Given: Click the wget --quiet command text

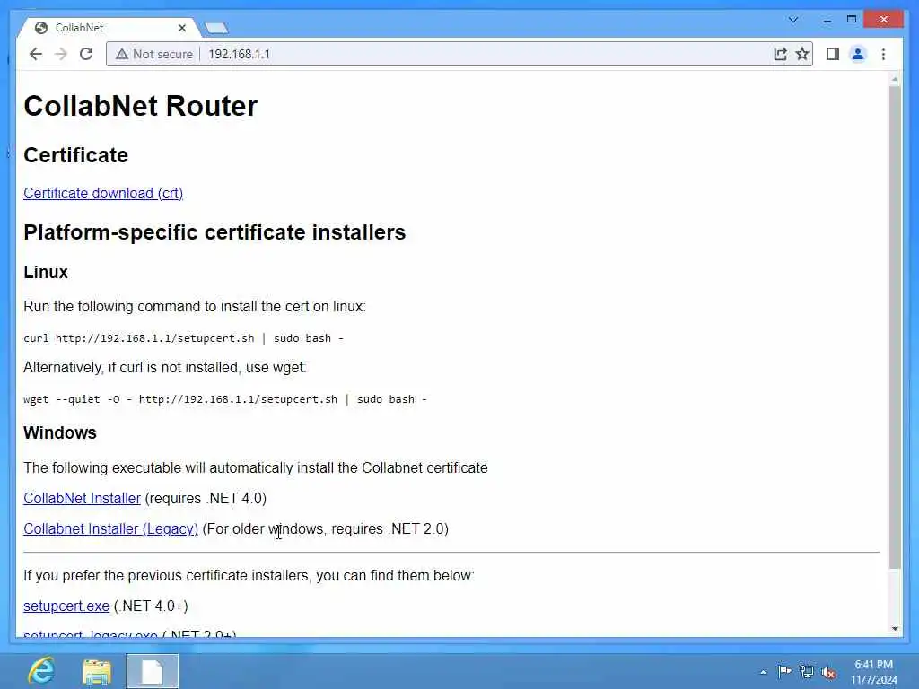Looking at the screenshot, I should [225, 399].
